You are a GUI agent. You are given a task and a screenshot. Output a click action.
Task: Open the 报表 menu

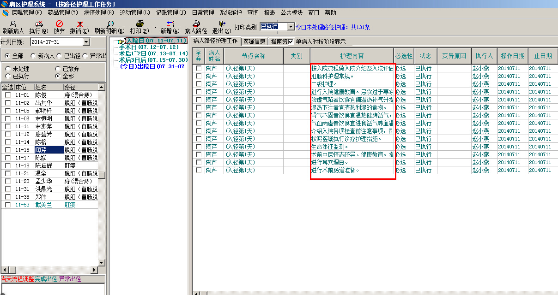[x=270, y=12]
